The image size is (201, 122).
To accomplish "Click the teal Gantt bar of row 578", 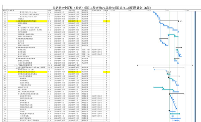I will tap(175, 114).
